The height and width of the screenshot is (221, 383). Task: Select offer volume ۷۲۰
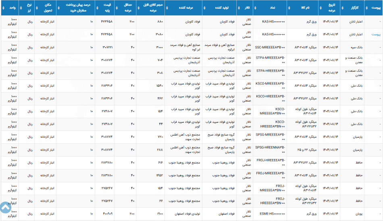pos(160,137)
